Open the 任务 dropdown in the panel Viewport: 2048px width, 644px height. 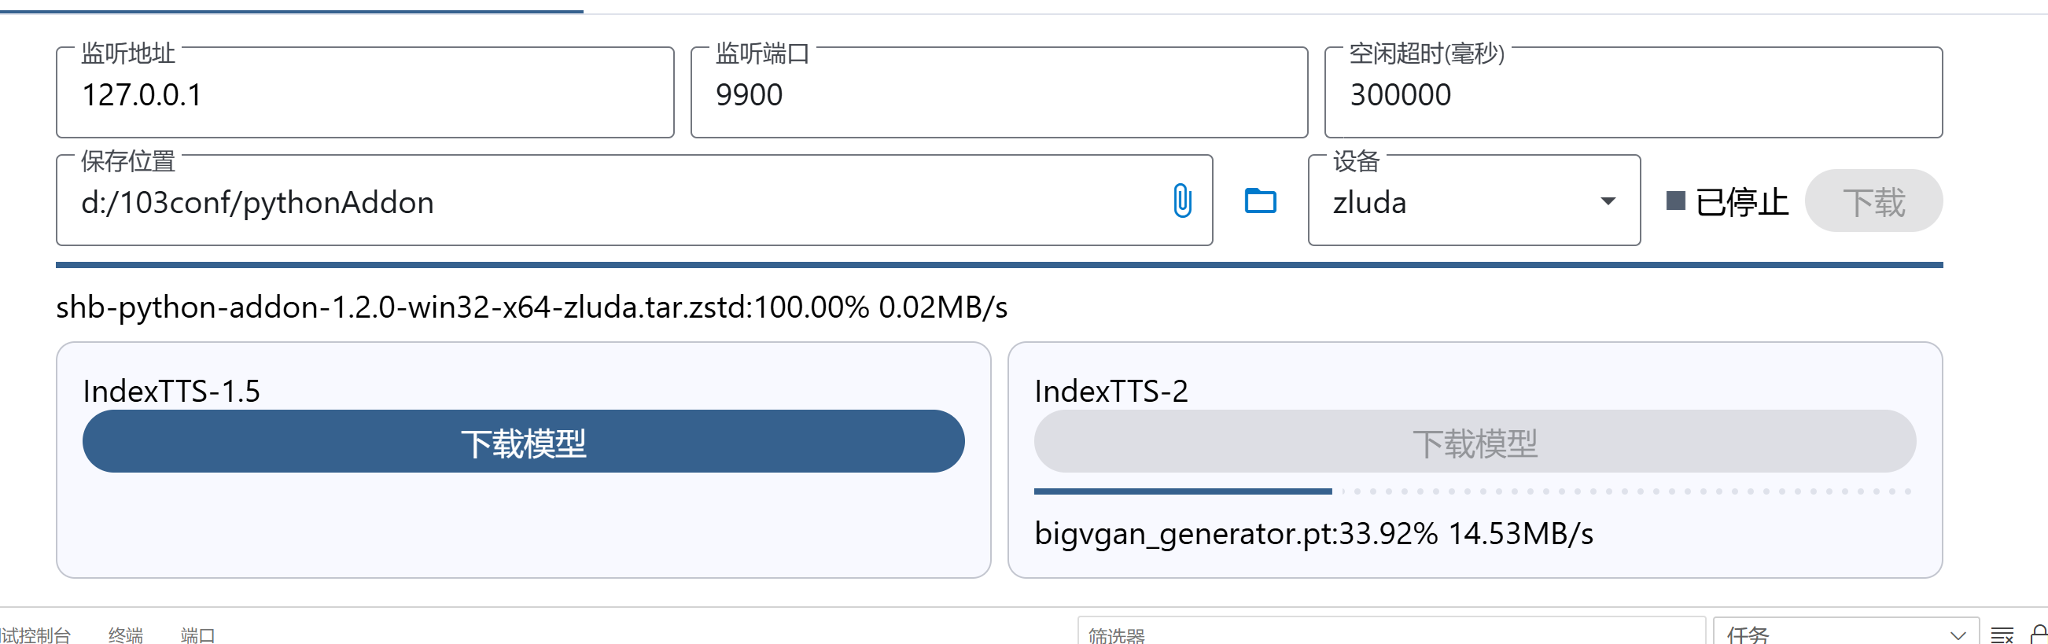tap(1845, 635)
